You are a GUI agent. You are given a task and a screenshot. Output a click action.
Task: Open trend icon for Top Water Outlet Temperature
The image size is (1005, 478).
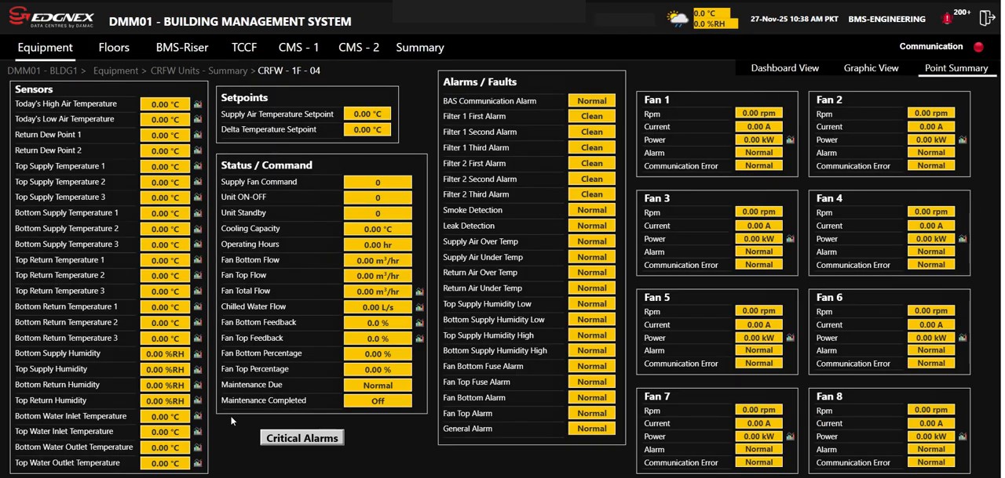pos(198,463)
